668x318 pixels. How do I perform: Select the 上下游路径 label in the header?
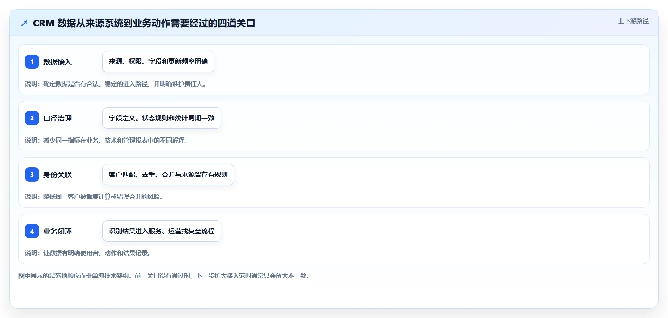(x=633, y=21)
